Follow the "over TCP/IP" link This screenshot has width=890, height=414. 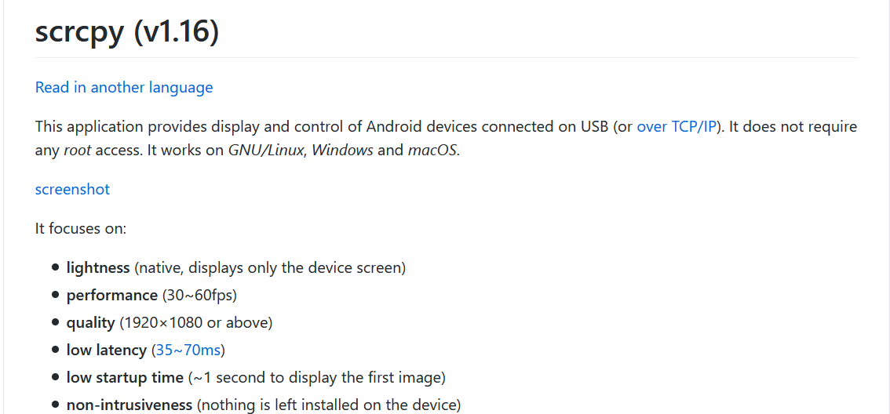click(677, 126)
